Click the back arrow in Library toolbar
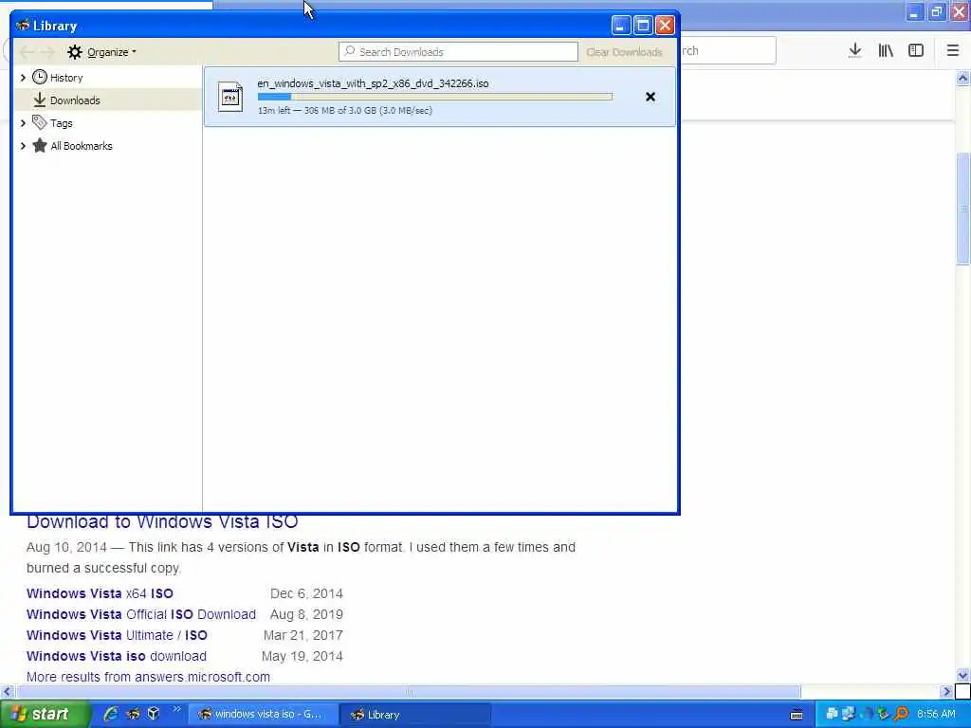The width and height of the screenshot is (971, 728). coord(27,52)
